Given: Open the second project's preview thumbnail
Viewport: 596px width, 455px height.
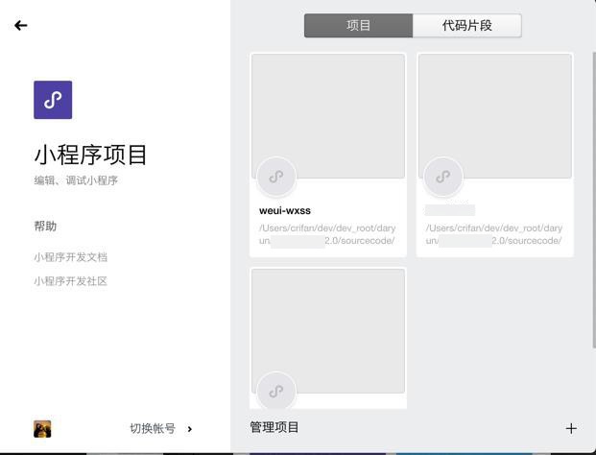Looking at the screenshot, I should click(x=495, y=116).
